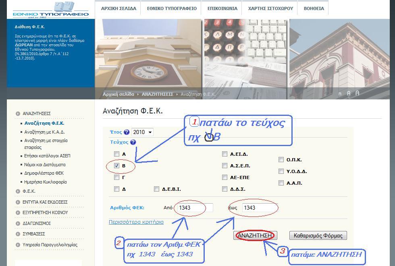
Task: Click the ΔΙΑΓΩΝΙΣΜΟΙ sidebar bullet icon
Action: point(18,223)
